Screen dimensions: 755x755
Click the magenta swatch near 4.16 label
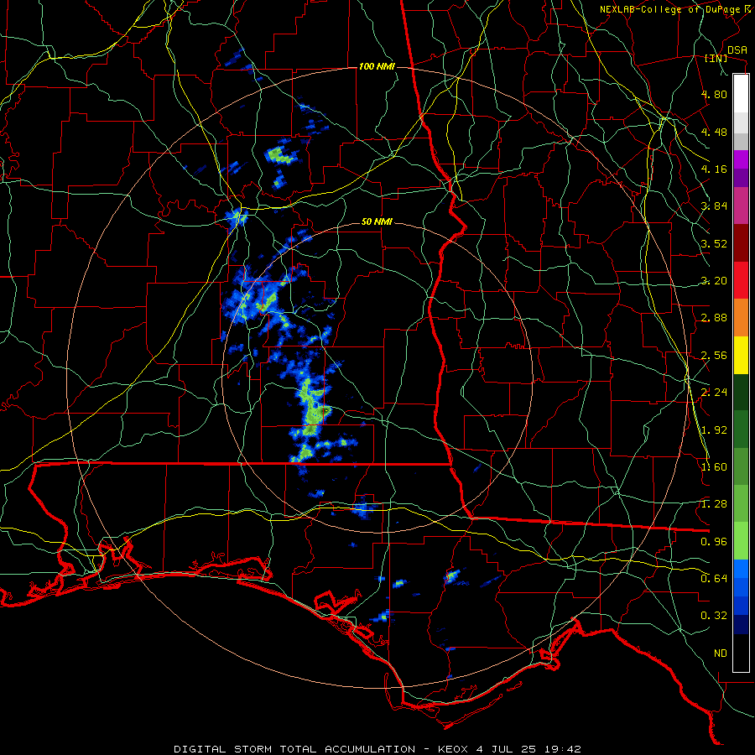point(741,159)
